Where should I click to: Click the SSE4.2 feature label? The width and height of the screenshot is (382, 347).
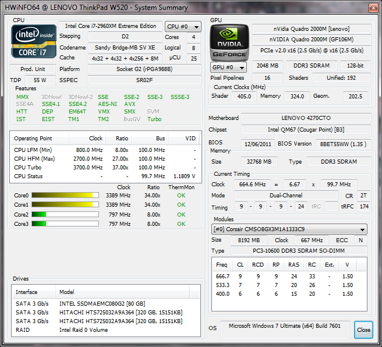[77, 104]
